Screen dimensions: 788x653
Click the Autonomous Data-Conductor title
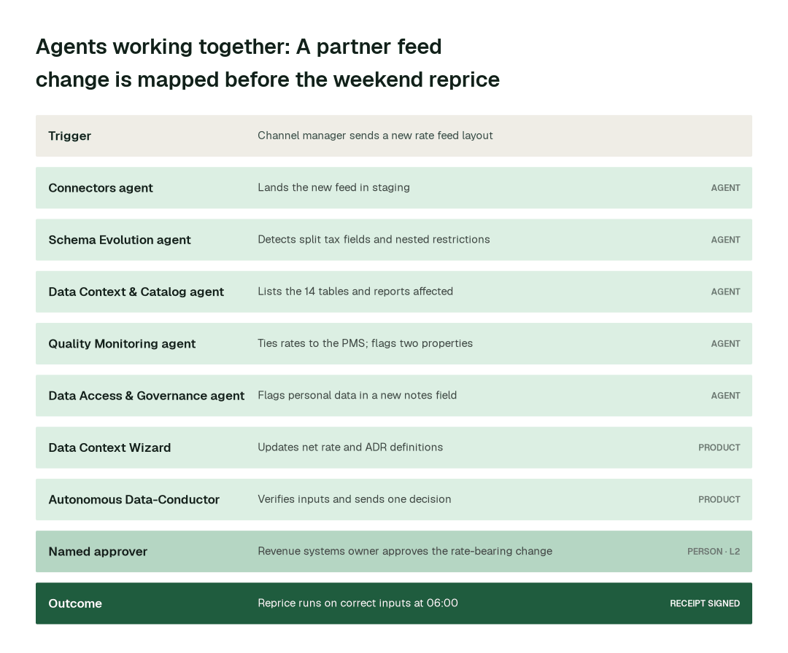tap(134, 499)
